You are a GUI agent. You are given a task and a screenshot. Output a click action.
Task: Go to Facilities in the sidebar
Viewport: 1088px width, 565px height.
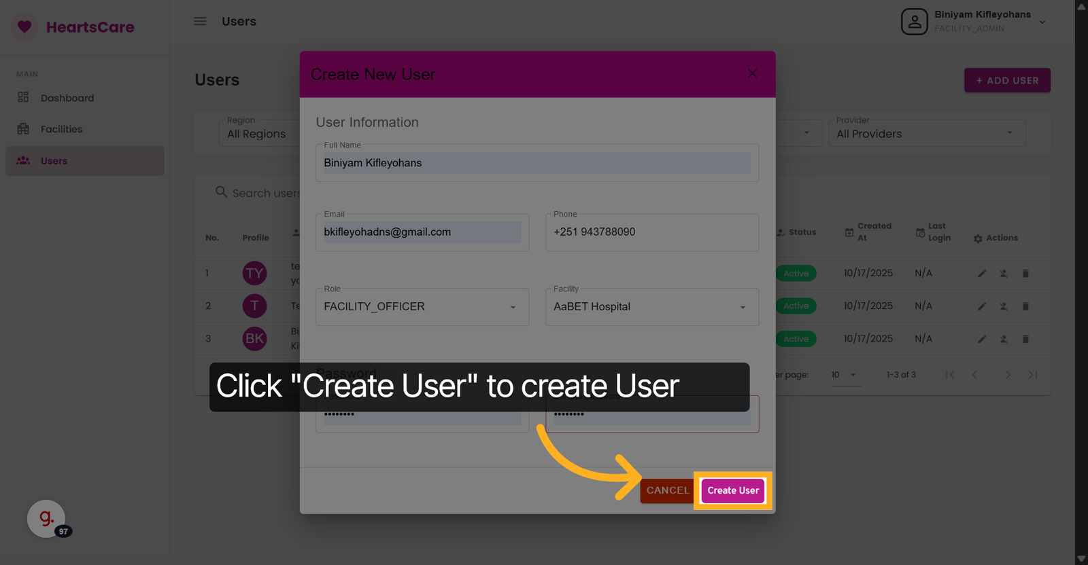[x=61, y=129]
